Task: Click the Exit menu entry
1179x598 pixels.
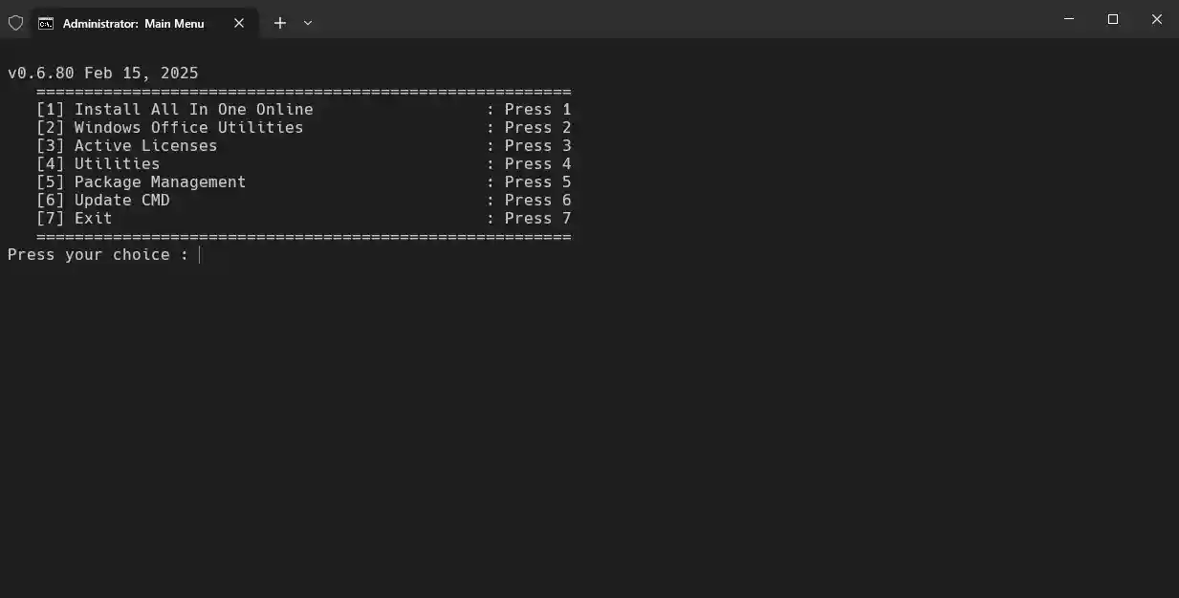Action: 92,218
